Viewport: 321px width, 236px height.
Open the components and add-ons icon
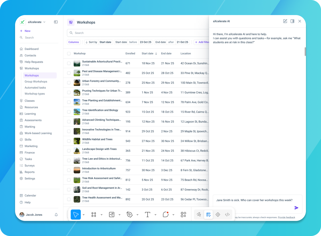coord(183,214)
